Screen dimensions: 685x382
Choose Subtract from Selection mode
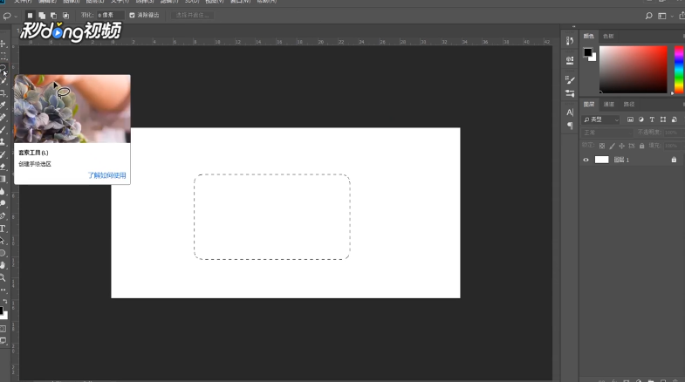[53, 16]
